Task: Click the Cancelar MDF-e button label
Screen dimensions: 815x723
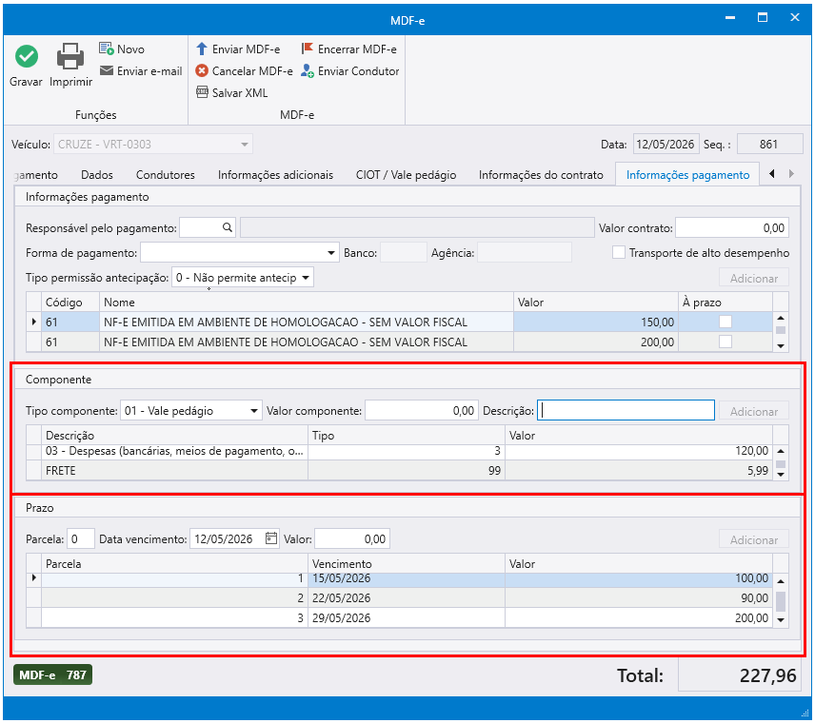Action: (x=252, y=70)
